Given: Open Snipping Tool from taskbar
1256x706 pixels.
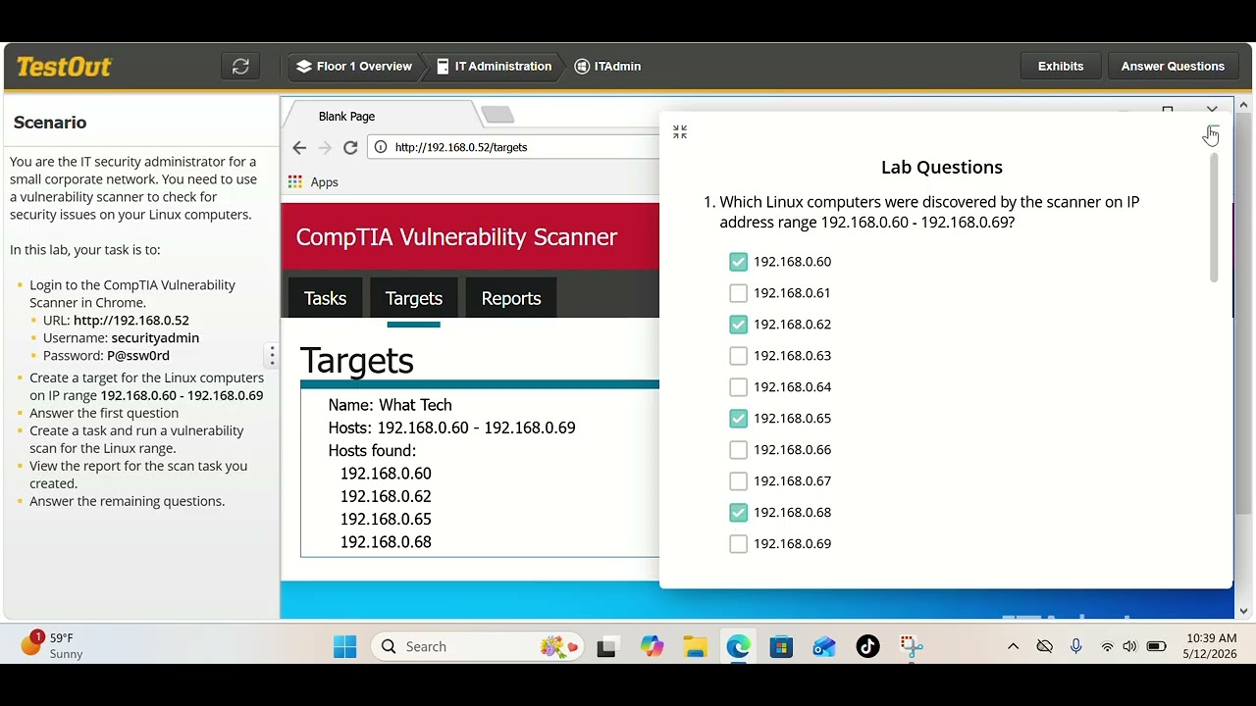Looking at the screenshot, I should 912,647.
